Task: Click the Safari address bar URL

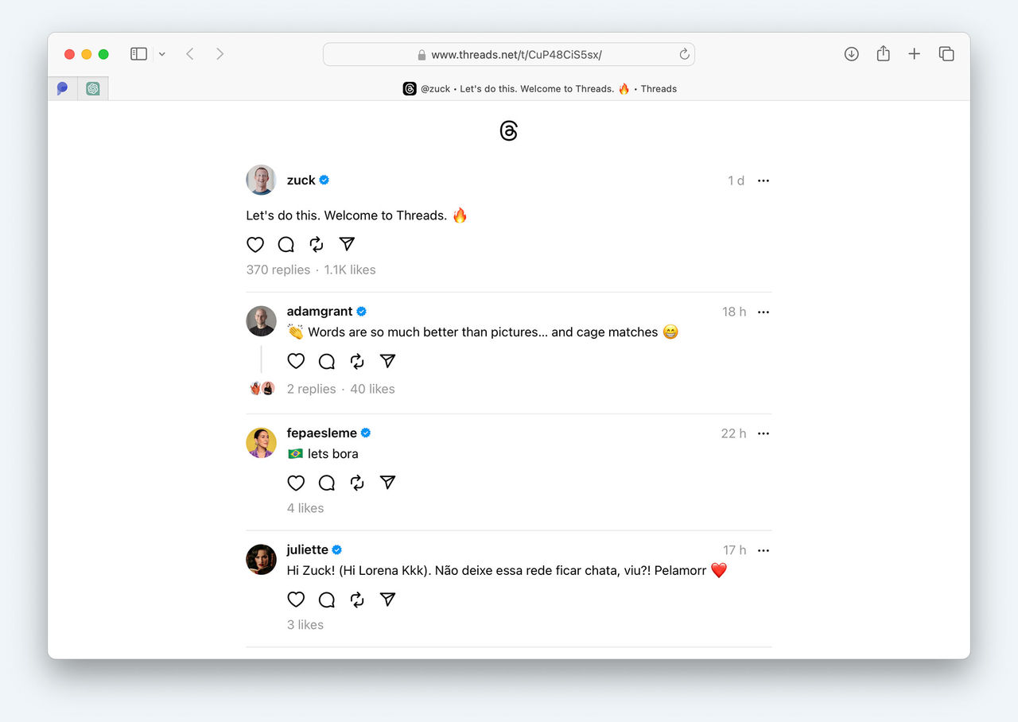Action: (515, 55)
